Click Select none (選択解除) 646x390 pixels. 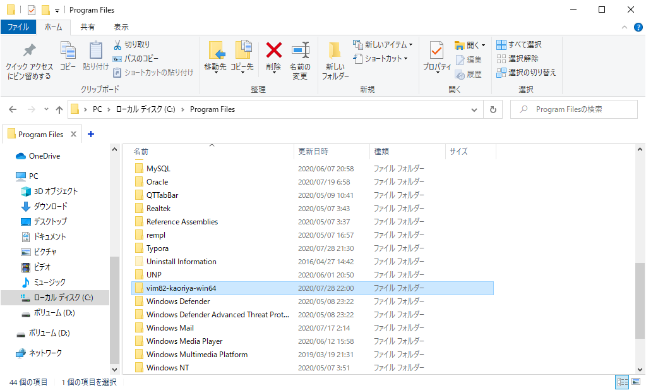[x=518, y=59]
